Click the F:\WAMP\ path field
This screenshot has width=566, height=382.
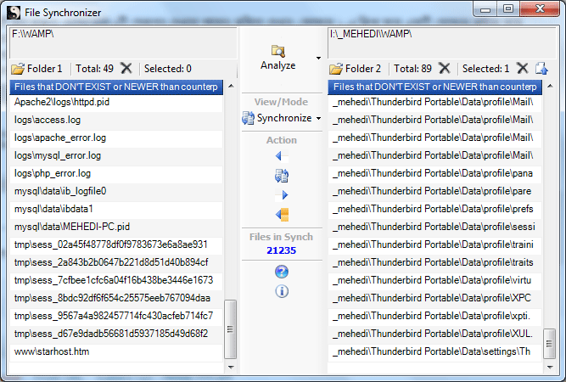[123, 42]
